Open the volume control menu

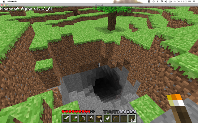[166, 1]
